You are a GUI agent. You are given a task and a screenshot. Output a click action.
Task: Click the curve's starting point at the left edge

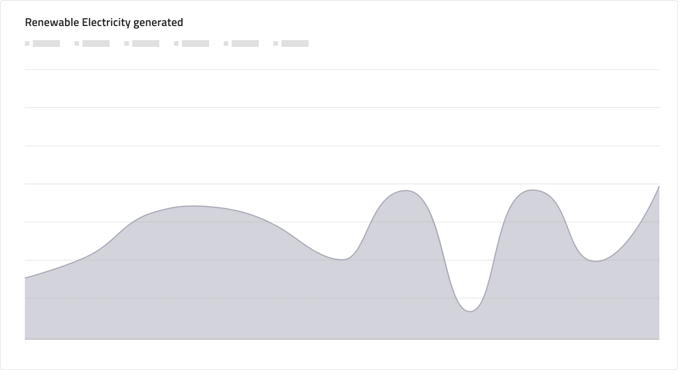pyautogui.click(x=25, y=278)
